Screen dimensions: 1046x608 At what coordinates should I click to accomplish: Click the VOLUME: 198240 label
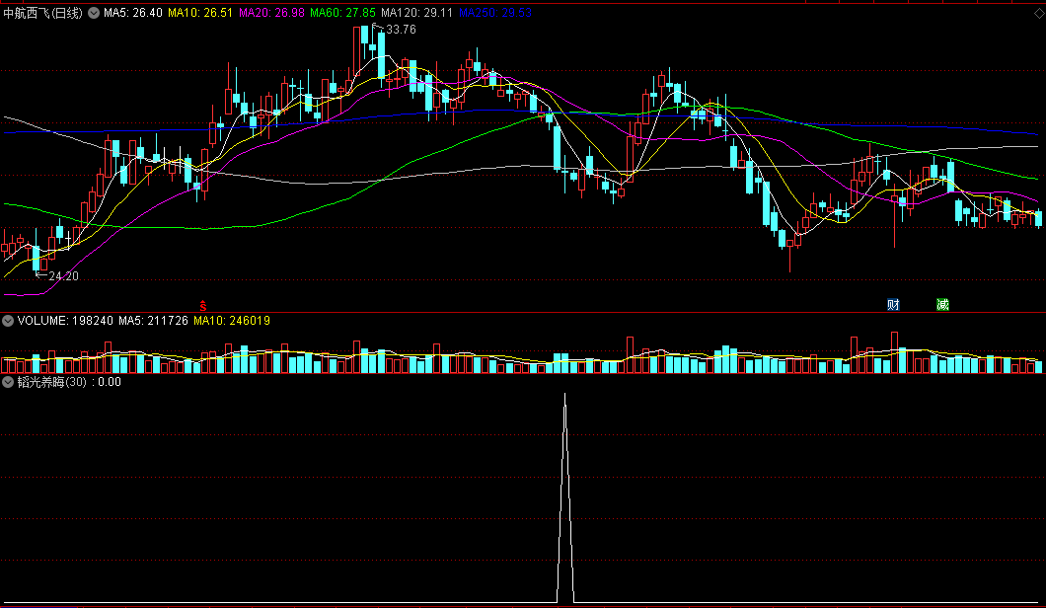(x=65, y=321)
